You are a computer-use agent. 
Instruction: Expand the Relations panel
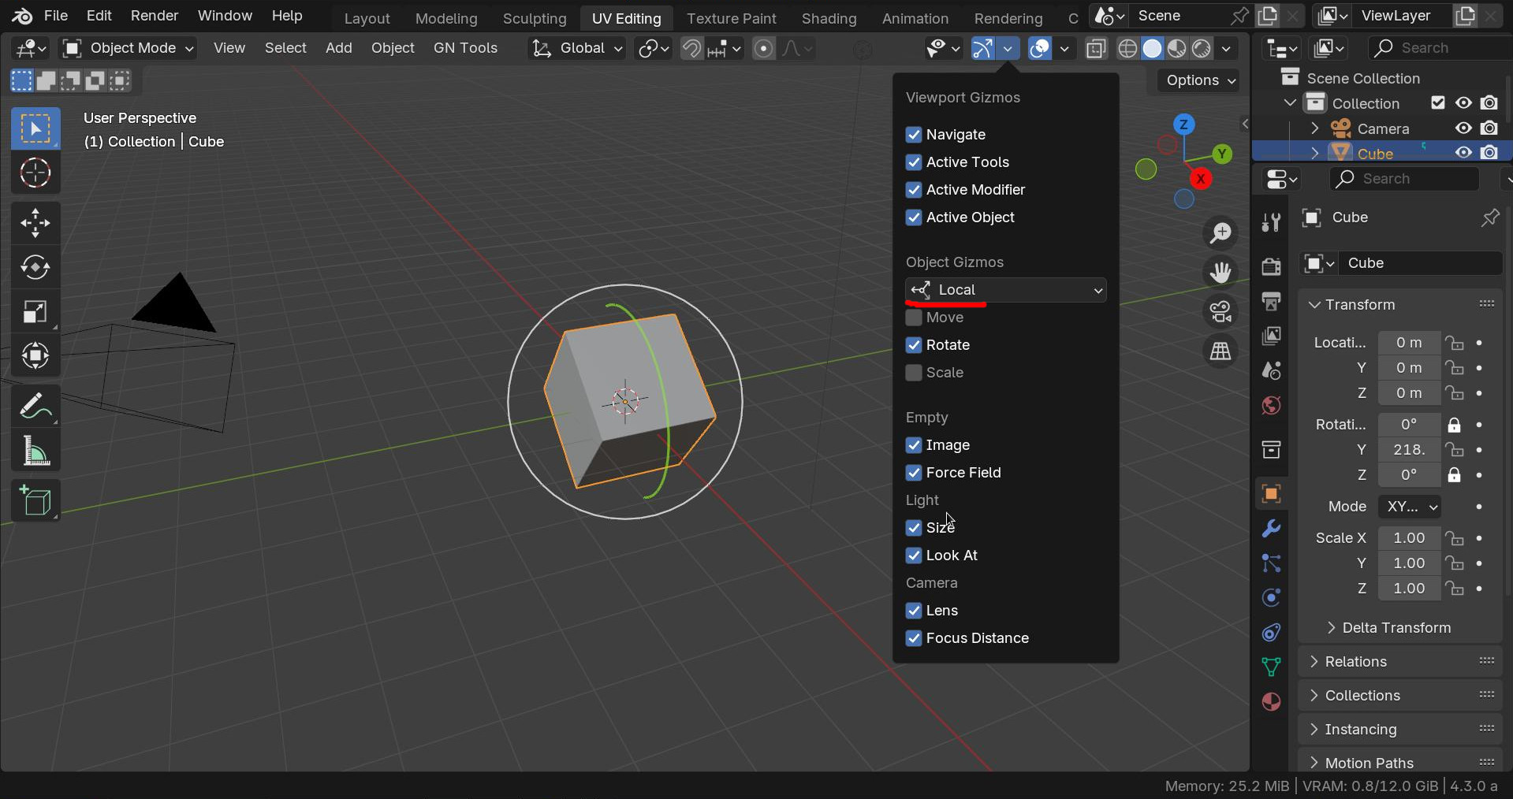[1314, 662]
